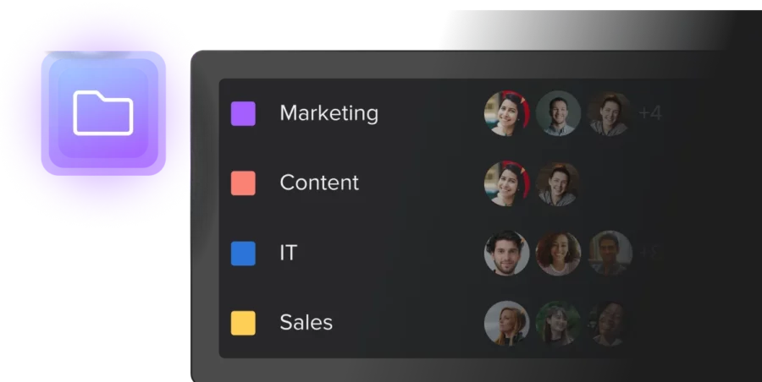This screenshot has width=762, height=382.
Task: Click third avatar in IT row
Action: [610, 253]
